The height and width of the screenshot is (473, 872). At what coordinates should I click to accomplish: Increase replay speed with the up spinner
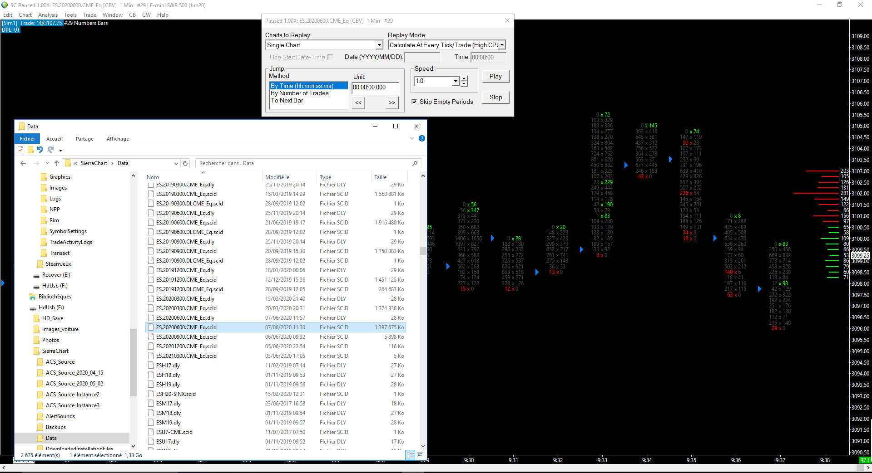464,79
